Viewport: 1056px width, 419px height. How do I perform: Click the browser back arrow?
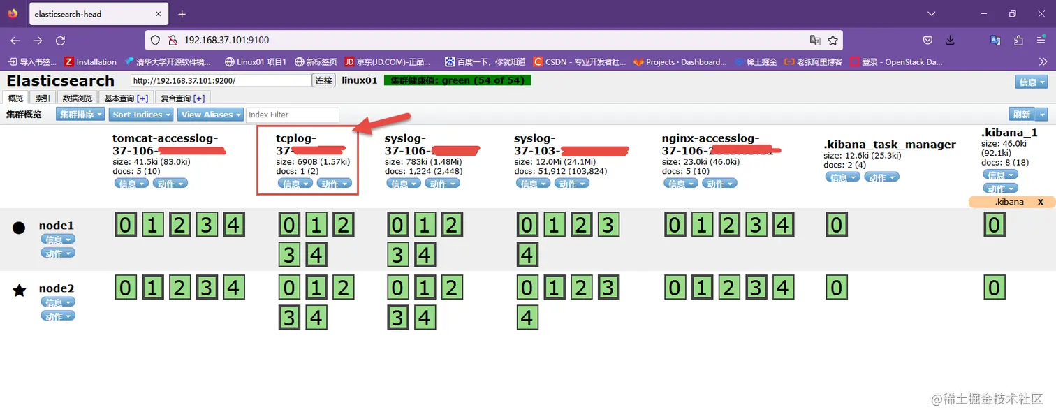click(x=15, y=41)
